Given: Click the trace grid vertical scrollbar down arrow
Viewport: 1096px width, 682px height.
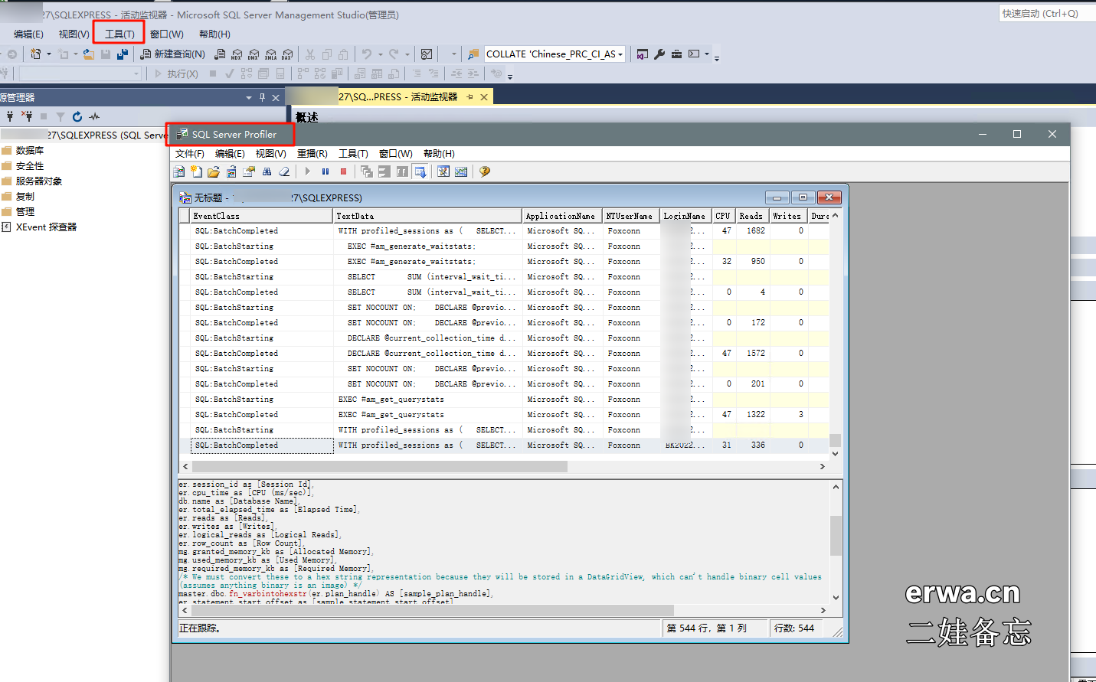Looking at the screenshot, I should (x=835, y=454).
